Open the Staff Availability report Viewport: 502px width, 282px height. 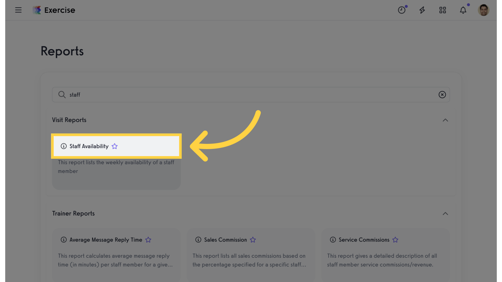[x=89, y=146]
